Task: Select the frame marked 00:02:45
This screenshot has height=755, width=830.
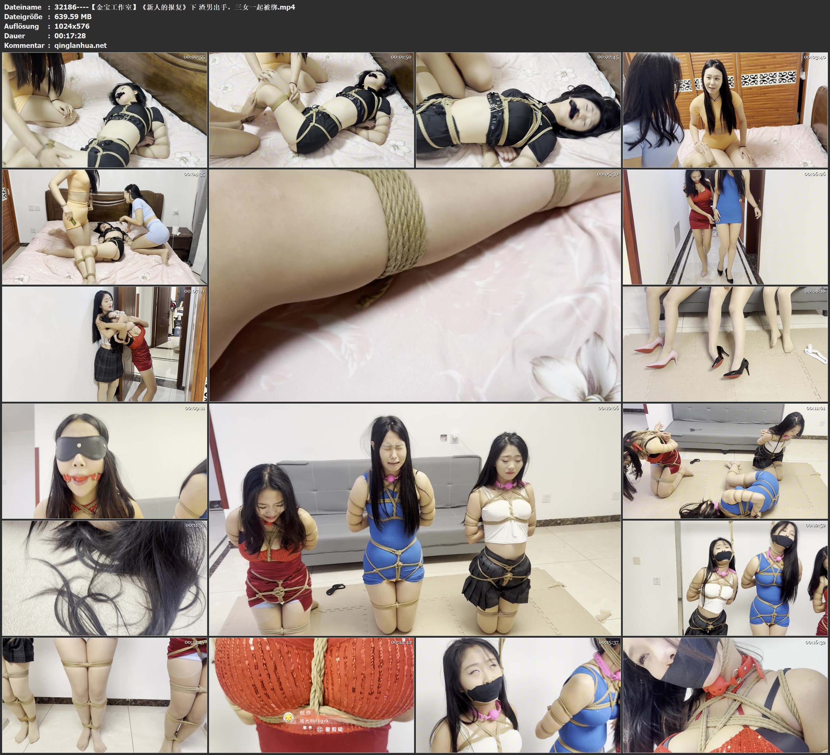Action: (518, 110)
